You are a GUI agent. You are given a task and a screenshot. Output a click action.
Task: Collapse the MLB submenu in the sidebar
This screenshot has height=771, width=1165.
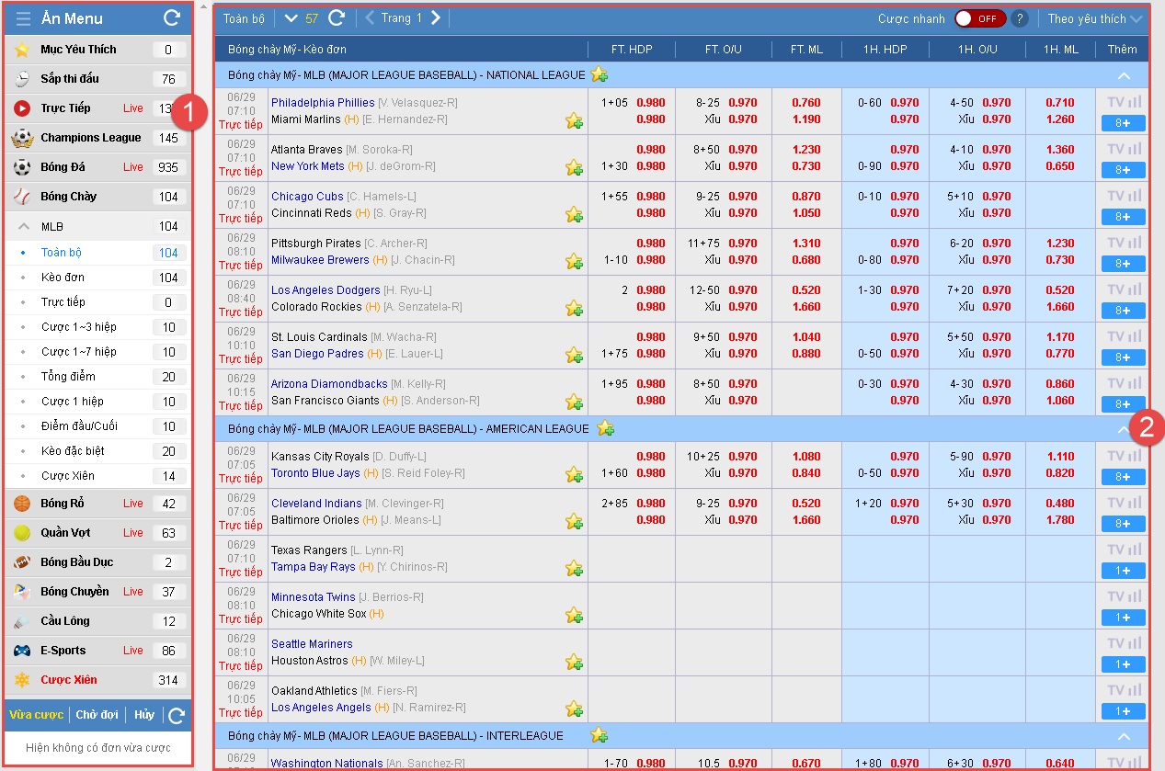click(24, 227)
